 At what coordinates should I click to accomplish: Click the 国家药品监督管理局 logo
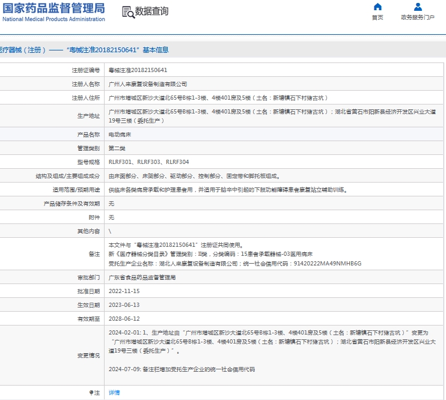coord(53,12)
